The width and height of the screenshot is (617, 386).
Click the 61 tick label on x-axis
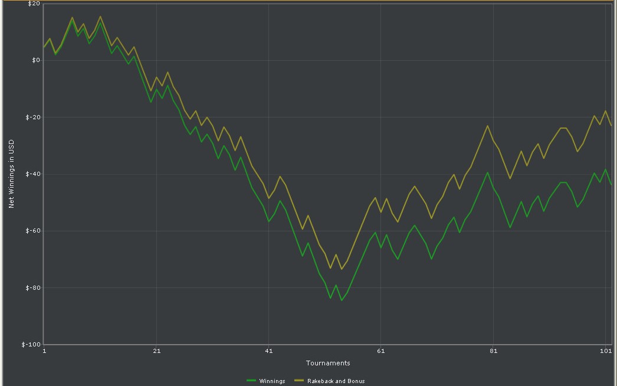point(381,351)
